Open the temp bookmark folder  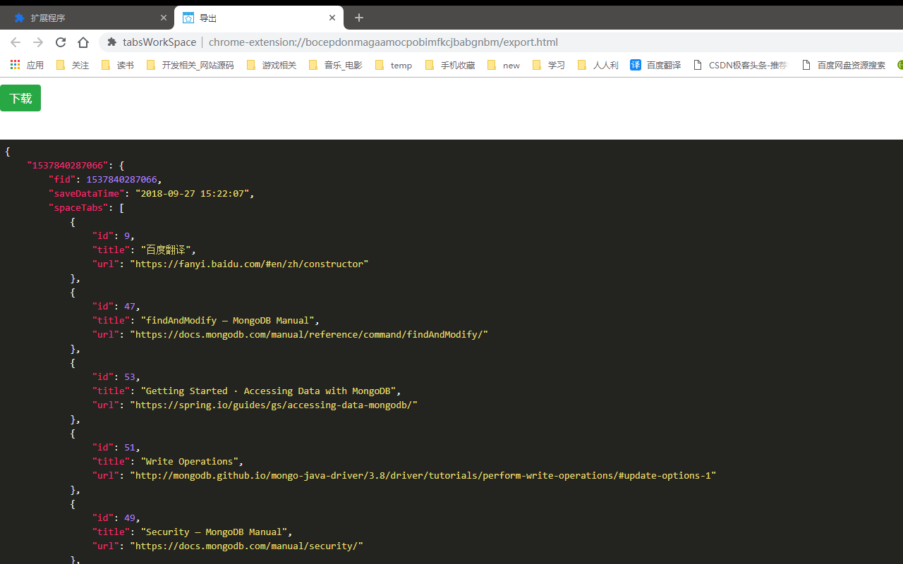(394, 65)
